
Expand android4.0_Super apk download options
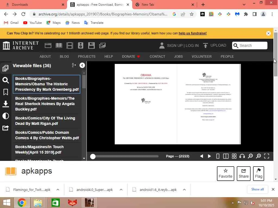pos(121,190)
